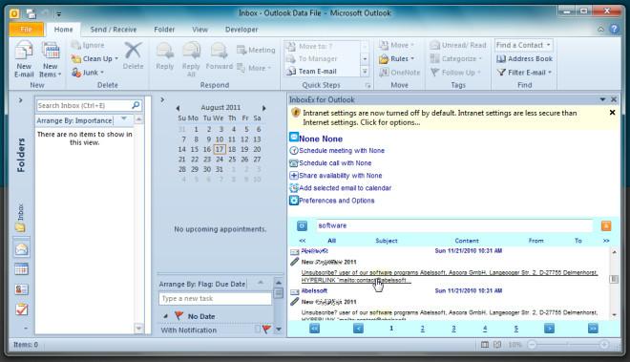
Task: Toggle the With Notification task checkbox
Action: (x=258, y=329)
